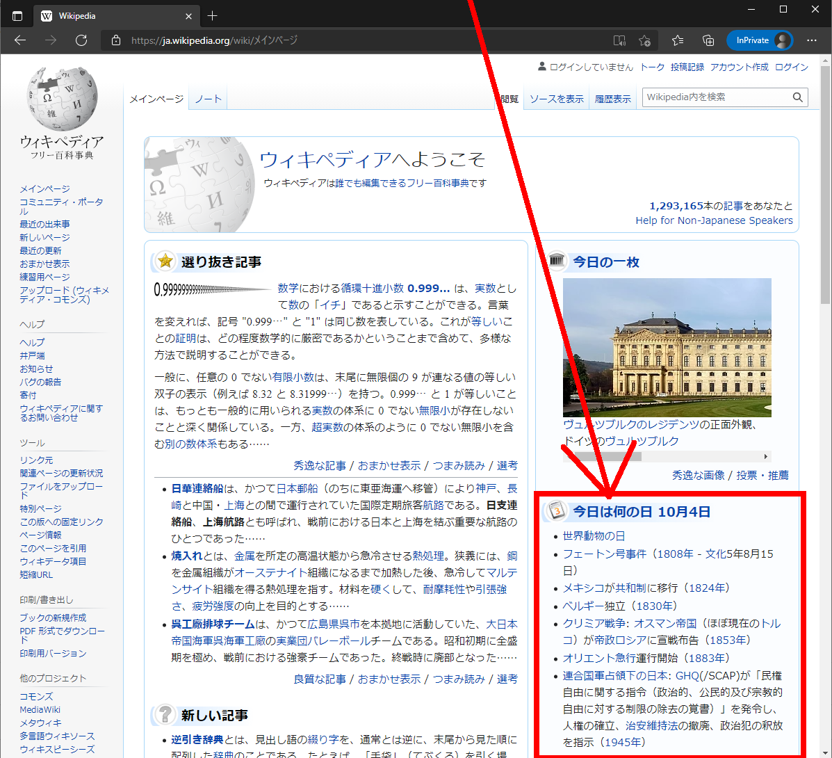This screenshot has width=832, height=758.
Task: Click the Wikipedia search magnifier icon
Action: (x=797, y=97)
